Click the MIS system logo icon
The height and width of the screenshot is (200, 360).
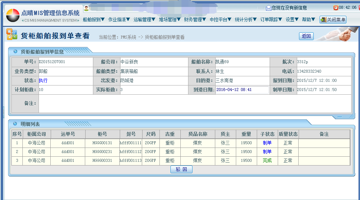tap(13, 15)
